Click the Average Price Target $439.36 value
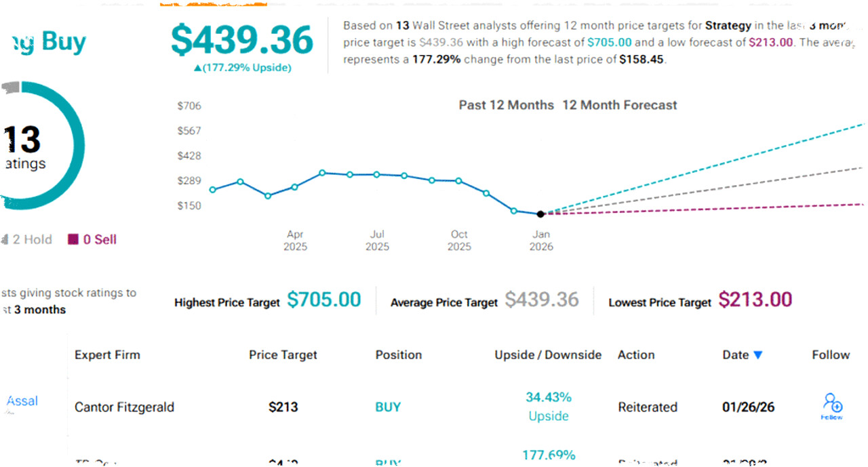This screenshot has height=467, width=868. (x=542, y=300)
